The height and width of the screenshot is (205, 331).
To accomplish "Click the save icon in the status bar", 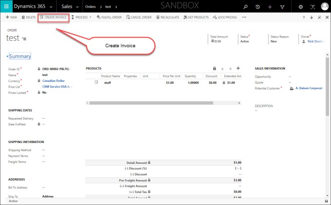I will coord(326,201).
